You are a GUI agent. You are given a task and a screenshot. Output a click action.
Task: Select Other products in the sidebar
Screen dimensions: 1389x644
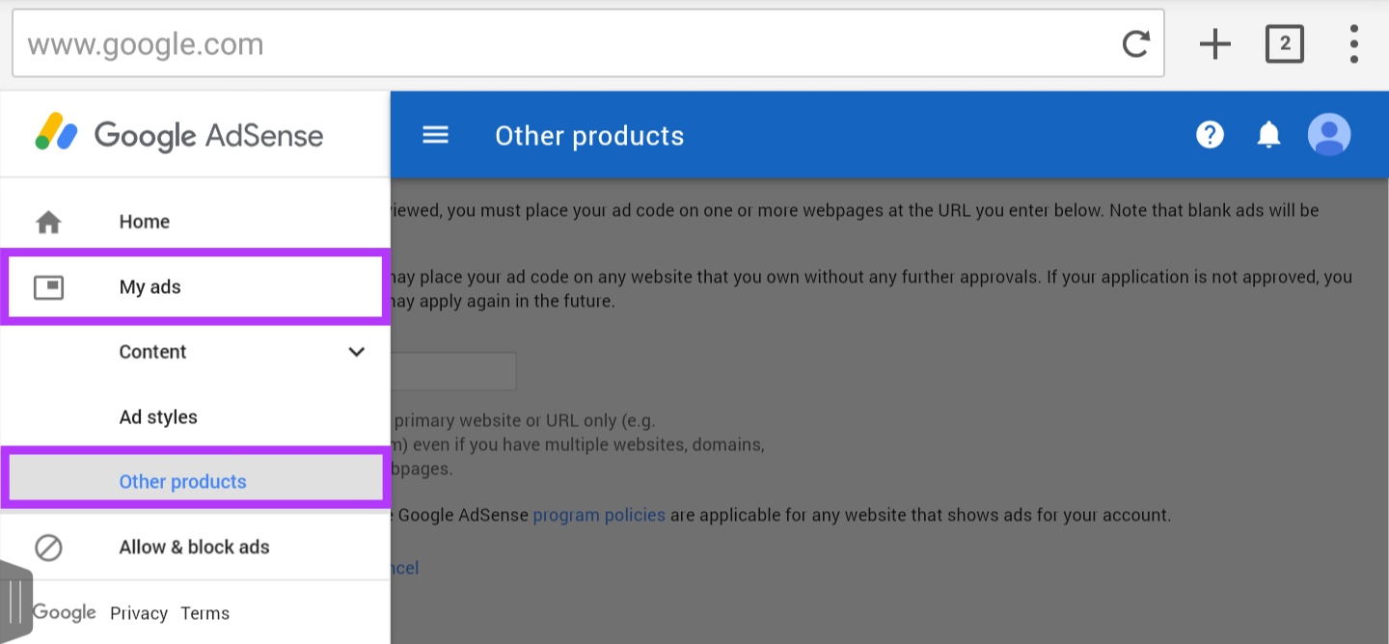[x=182, y=481]
